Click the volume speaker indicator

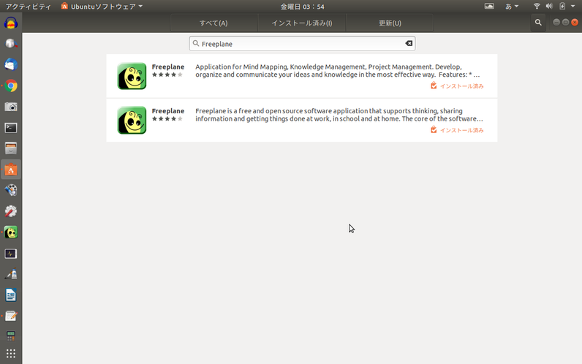coord(549,7)
